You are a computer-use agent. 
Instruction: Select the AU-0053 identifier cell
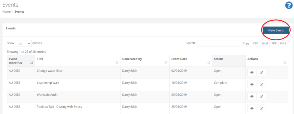click(x=21, y=109)
